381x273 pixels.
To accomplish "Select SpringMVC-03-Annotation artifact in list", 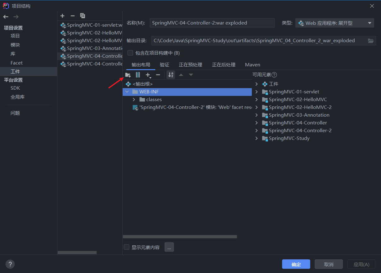I will [x=90, y=48].
